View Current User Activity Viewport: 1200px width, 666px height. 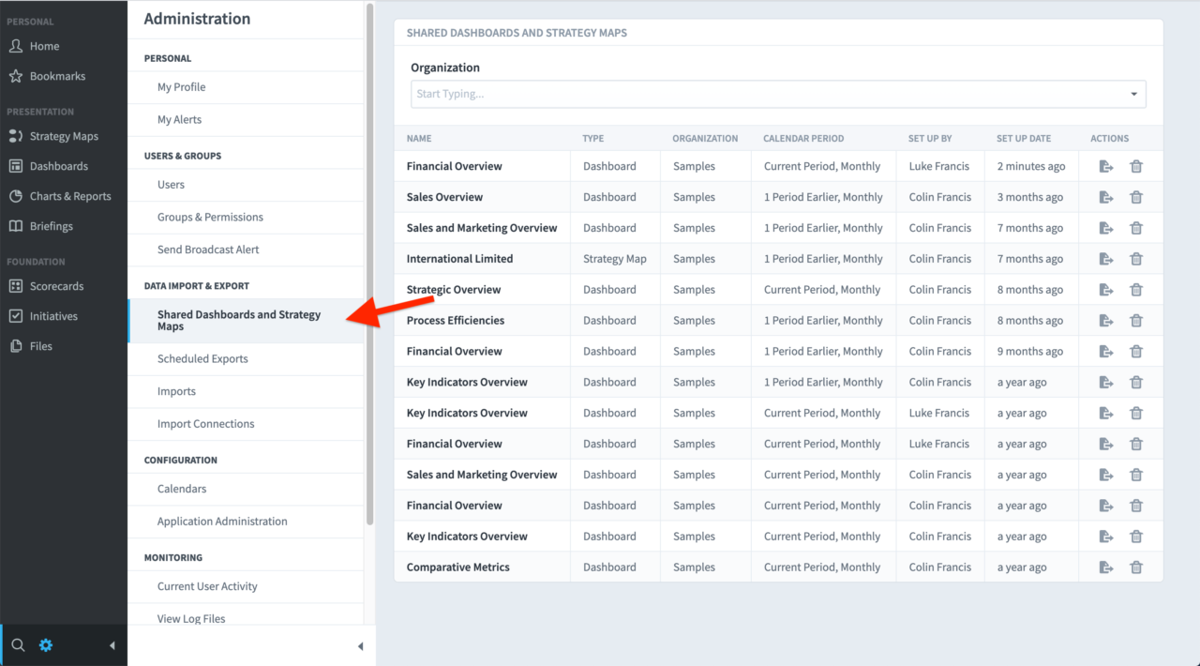208,585
